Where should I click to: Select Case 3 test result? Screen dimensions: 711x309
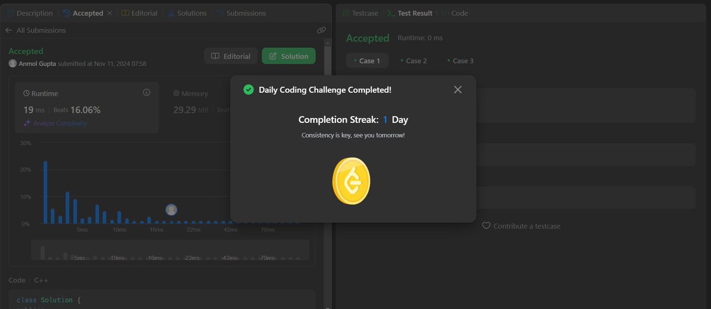(460, 61)
